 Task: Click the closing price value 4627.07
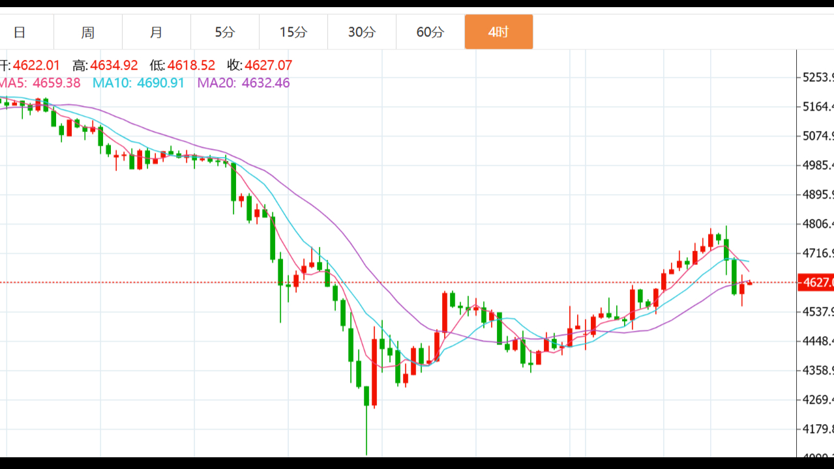click(x=268, y=66)
